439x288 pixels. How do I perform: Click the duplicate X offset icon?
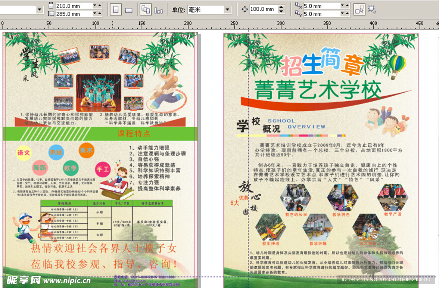point(298,5)
